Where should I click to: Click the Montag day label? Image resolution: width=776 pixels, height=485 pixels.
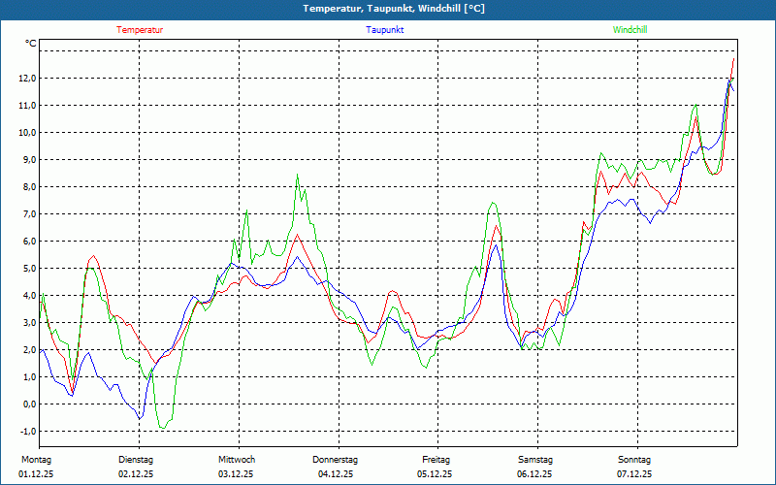point(36,460)
